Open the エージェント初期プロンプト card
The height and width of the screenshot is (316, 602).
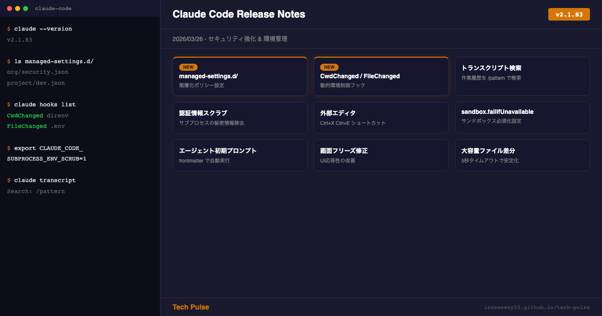coord(240,155)
